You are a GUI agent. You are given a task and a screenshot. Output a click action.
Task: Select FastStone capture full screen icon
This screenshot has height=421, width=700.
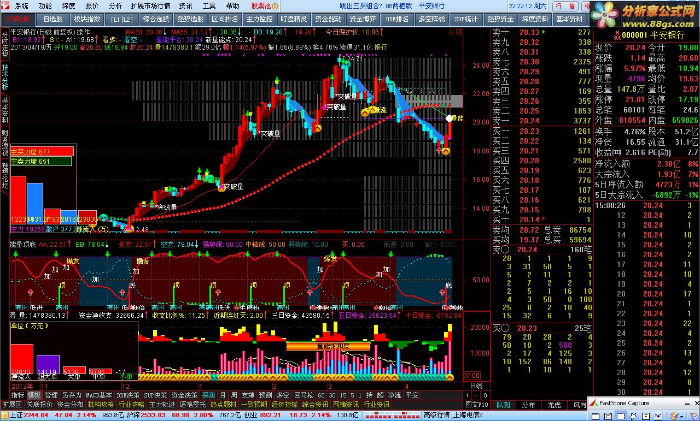646,416
